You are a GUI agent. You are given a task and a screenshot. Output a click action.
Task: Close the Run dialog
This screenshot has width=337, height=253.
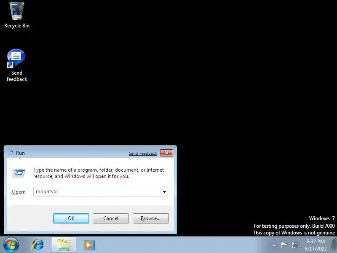click(x=166, y=153)
